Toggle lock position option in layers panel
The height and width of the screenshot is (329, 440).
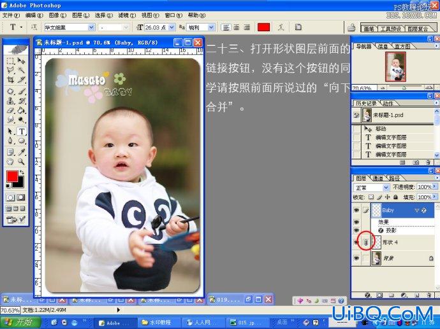click(387, 197)
